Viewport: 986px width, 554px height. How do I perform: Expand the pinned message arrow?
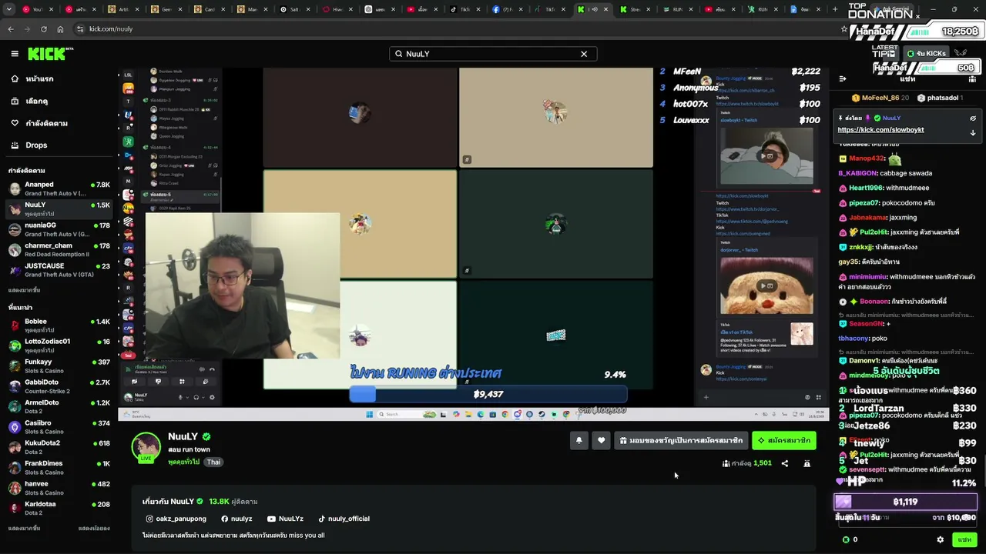point(973,132)
